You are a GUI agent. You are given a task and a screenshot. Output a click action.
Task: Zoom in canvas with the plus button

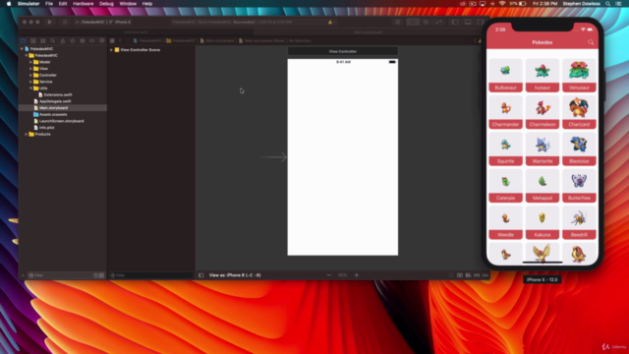coord(356,275)
